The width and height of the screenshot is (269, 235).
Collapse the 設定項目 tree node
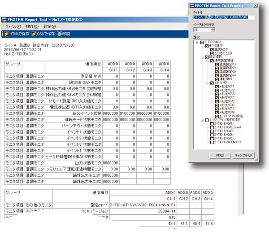(202, 57)
